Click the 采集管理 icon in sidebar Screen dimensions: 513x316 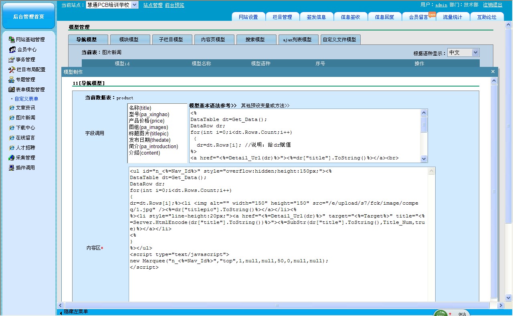point(12,158)
